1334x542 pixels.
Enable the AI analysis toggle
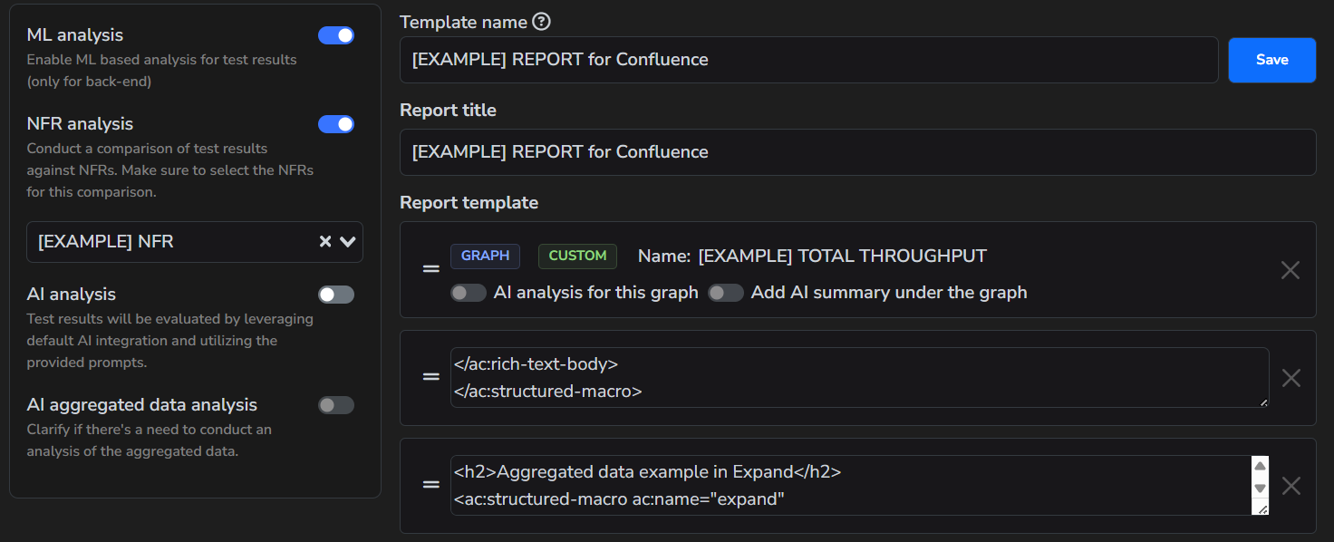pos(336,294)
